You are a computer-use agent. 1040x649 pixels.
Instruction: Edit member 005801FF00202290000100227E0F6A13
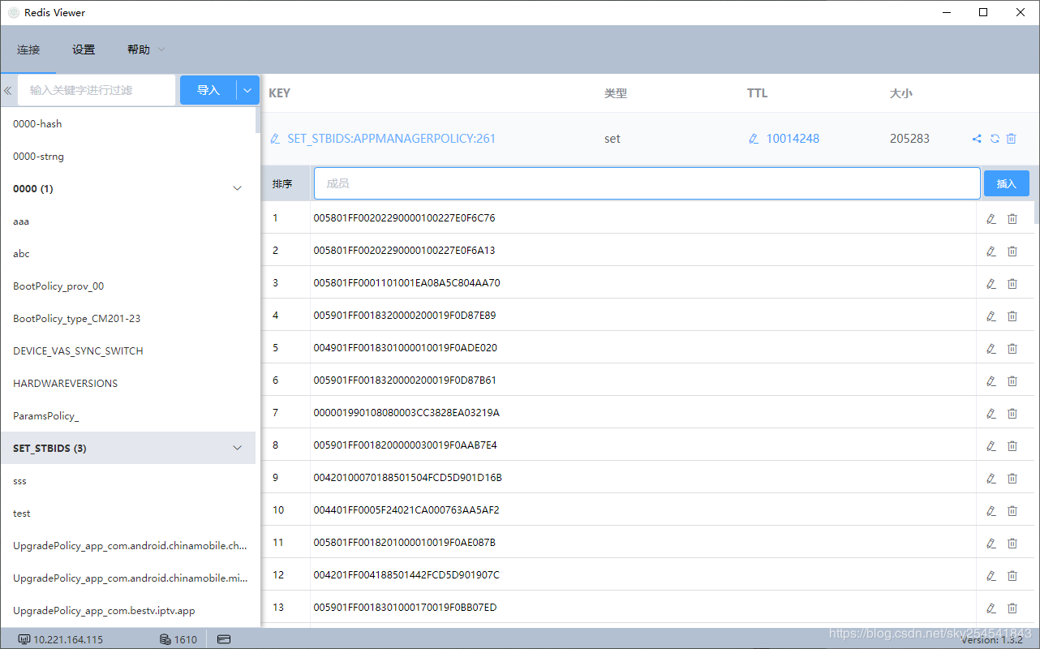coord(991,251)
